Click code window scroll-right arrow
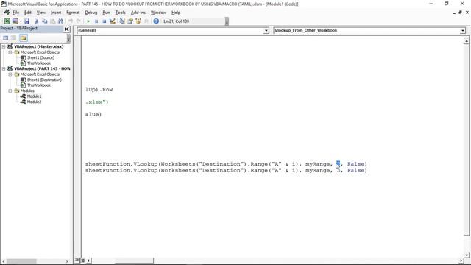The width and height of the screenshot is (471, 265). coord(461,261)
